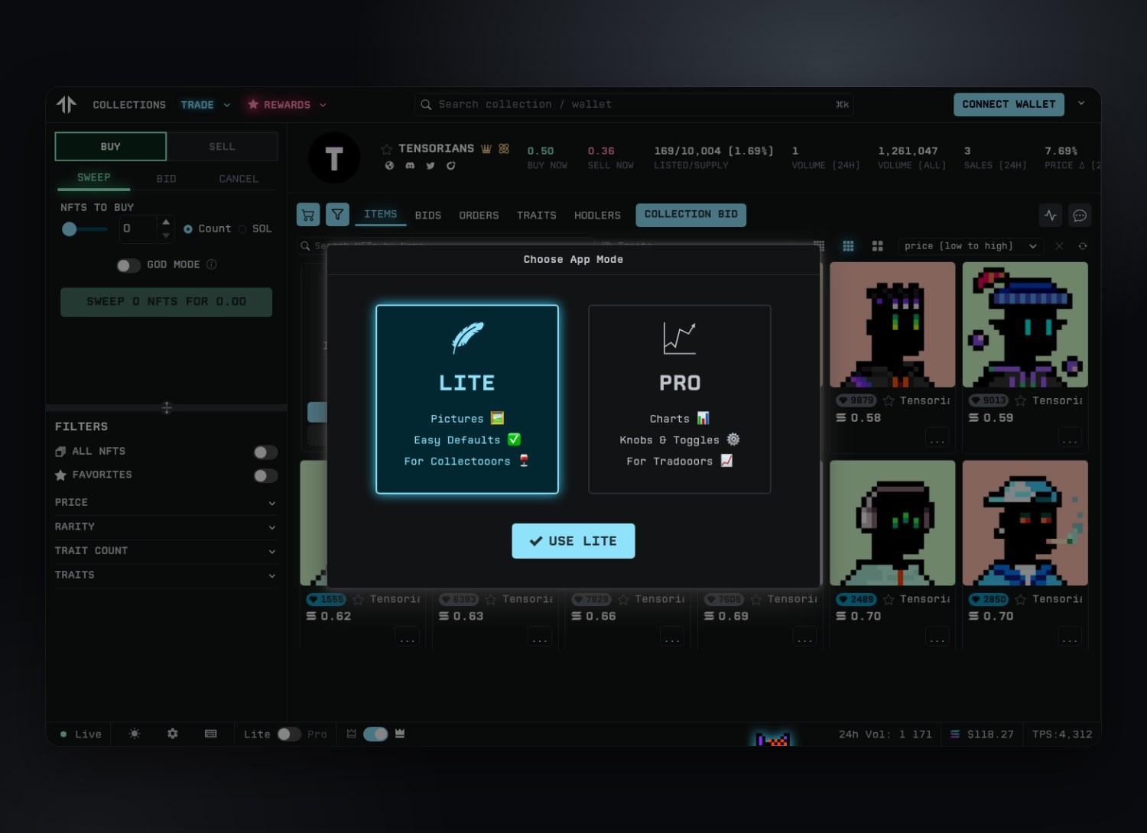The image size is (1147, 833).
Task: Click the LITE feather icon
Action: click(x=467, y=337)
